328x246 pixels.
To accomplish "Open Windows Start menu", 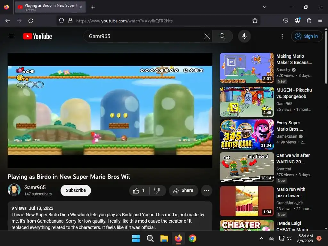I will pos(136,238).
